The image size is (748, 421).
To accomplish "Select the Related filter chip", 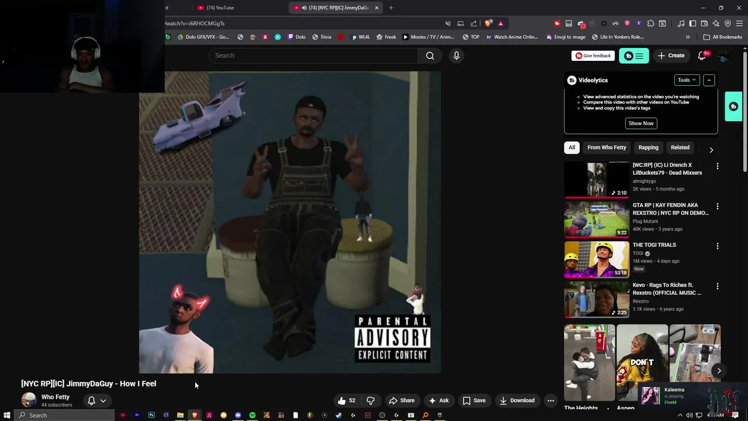I will pos(680,147).
